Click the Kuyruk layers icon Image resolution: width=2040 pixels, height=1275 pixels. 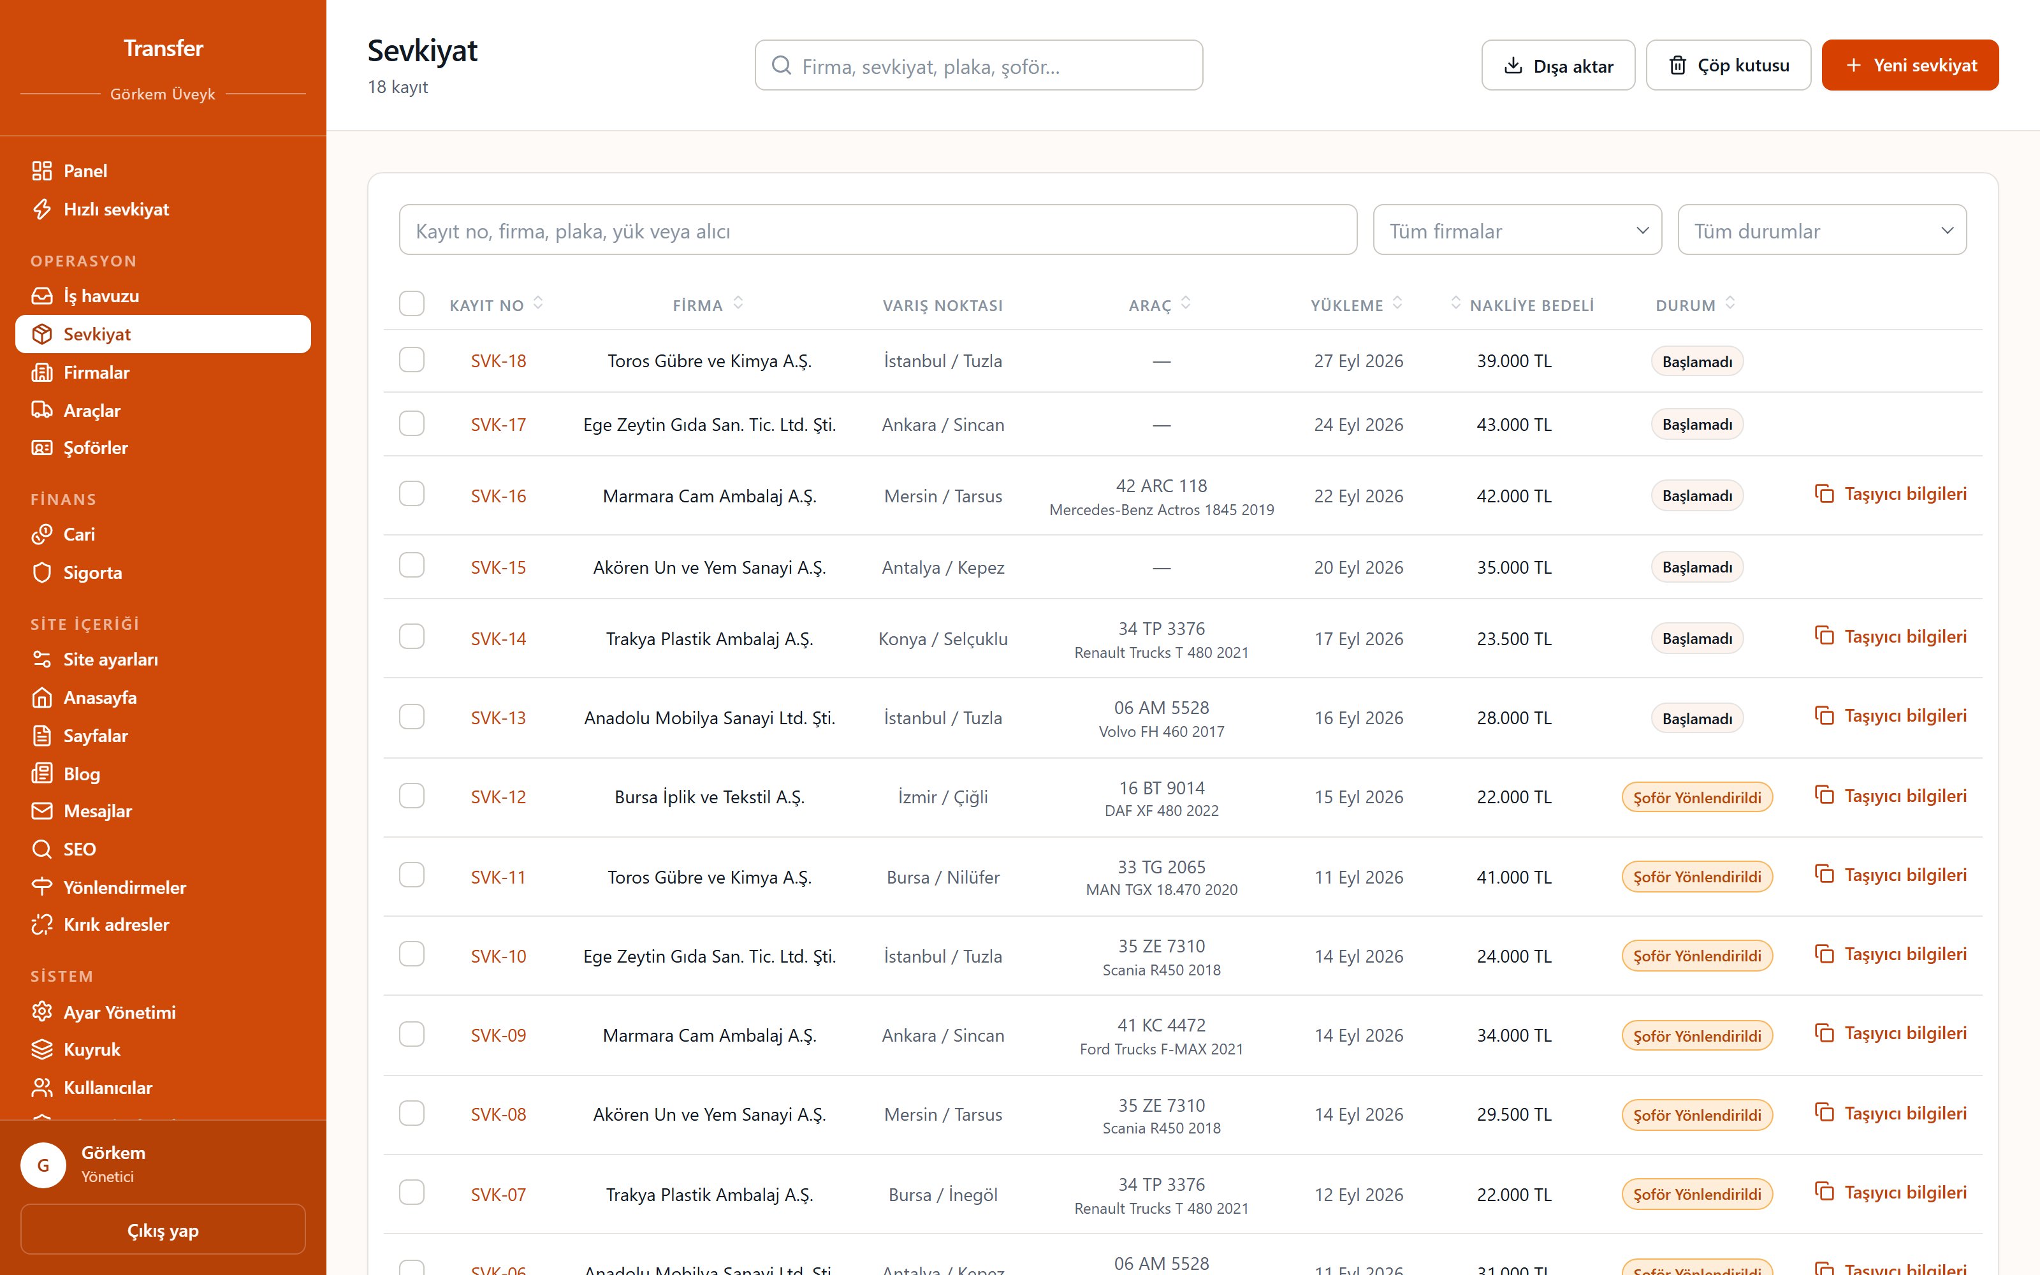41,1050
